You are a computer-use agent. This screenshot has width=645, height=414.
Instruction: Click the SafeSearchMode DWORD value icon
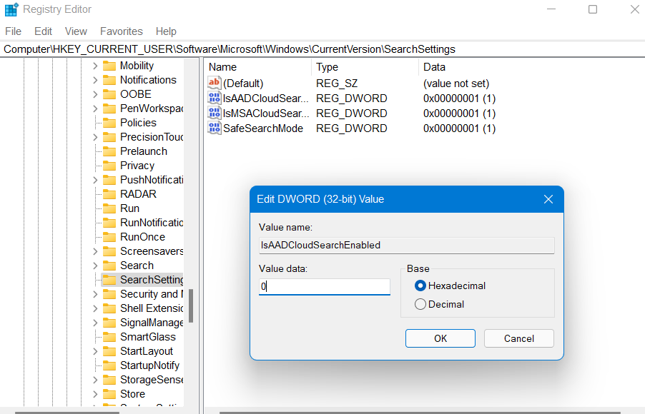pyautogui.click(x=215, y=128)
